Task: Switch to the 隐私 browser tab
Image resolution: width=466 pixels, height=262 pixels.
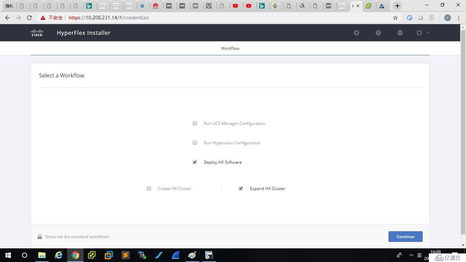Action: [9, 6]
